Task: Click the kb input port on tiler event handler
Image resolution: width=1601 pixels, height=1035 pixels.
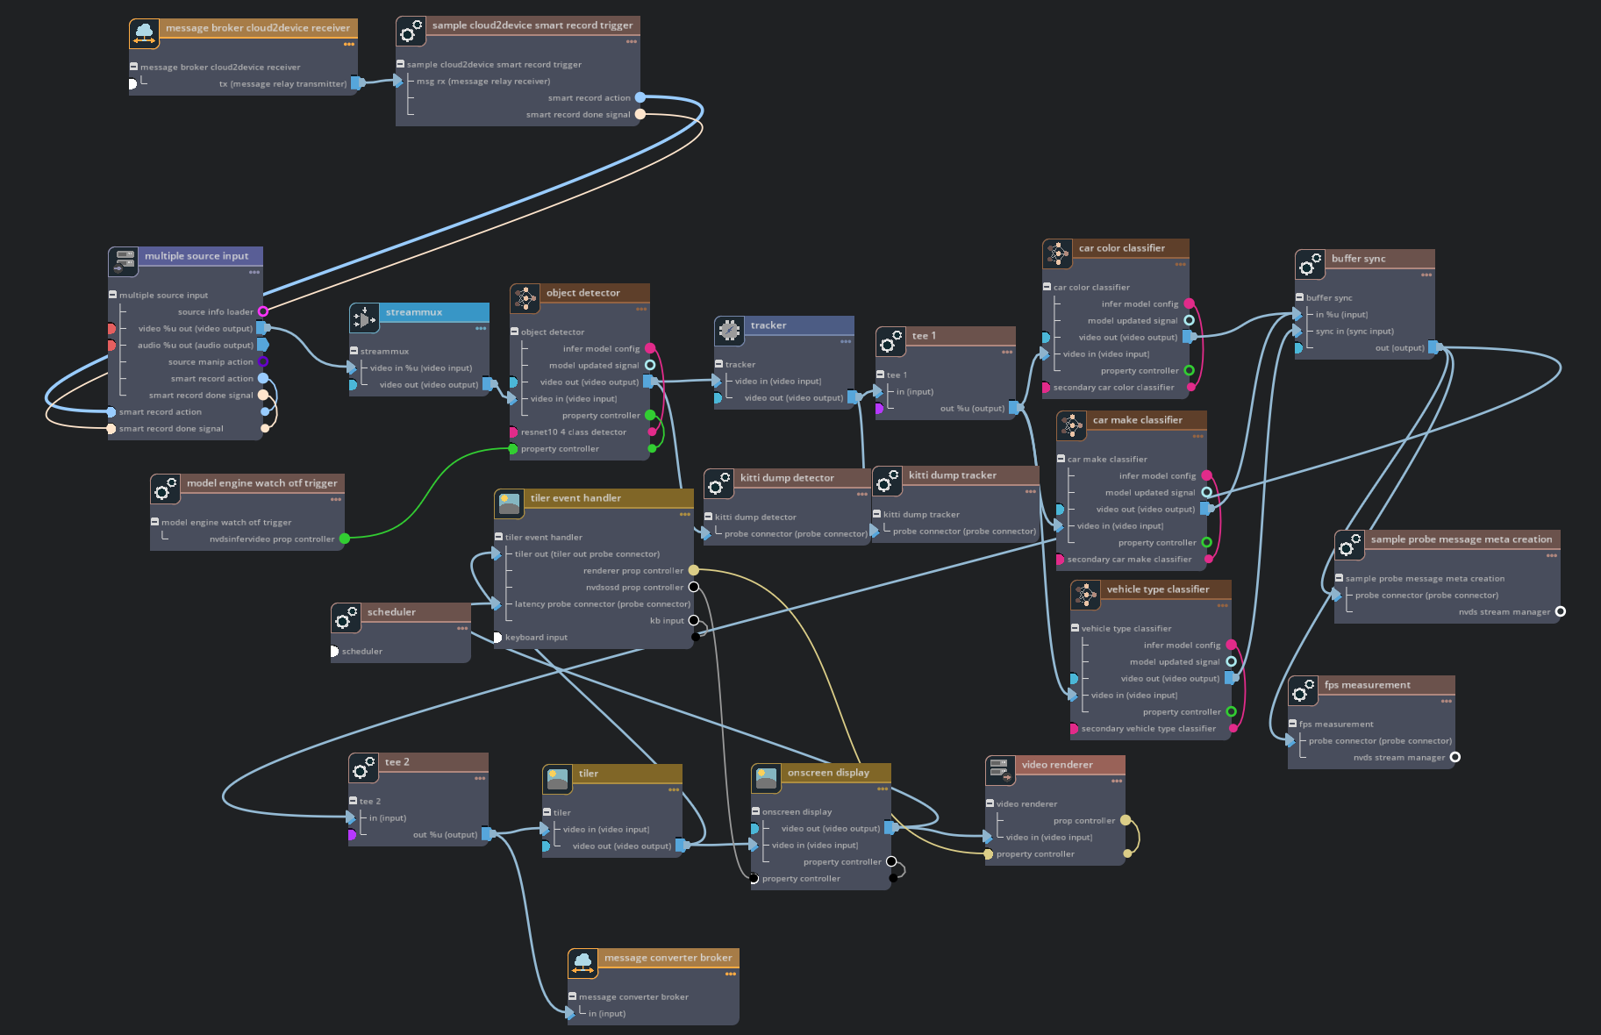Action: [x=694, y=620]
